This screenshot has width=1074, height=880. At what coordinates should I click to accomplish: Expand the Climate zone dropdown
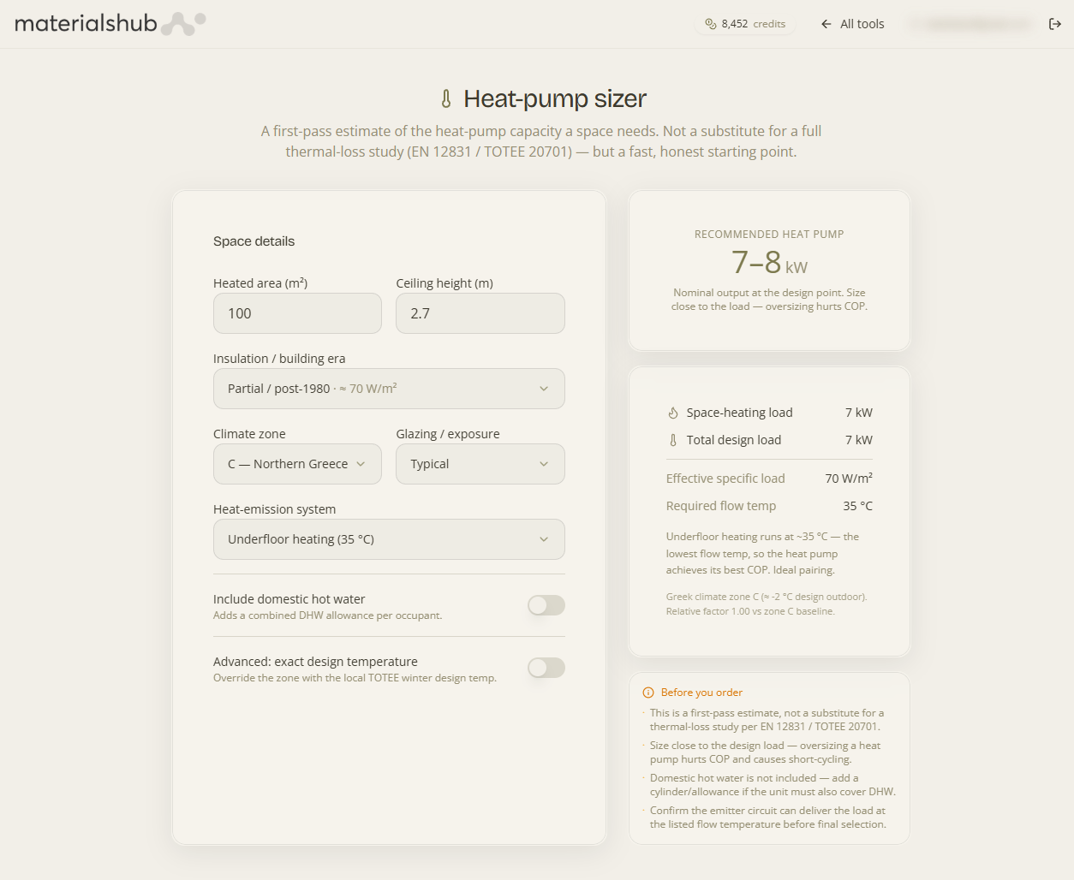tap(297, 464)
